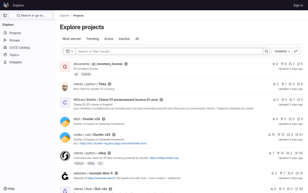Image resolution: width=308 pixels, height=193 pixels.
Task: Click the d0p1 Duniter v2S avatar
Action: pos(65,121)
